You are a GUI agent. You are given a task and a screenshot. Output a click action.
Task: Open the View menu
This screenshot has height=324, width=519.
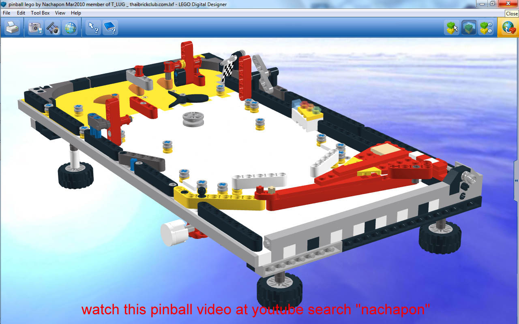(x=60, y=13)
